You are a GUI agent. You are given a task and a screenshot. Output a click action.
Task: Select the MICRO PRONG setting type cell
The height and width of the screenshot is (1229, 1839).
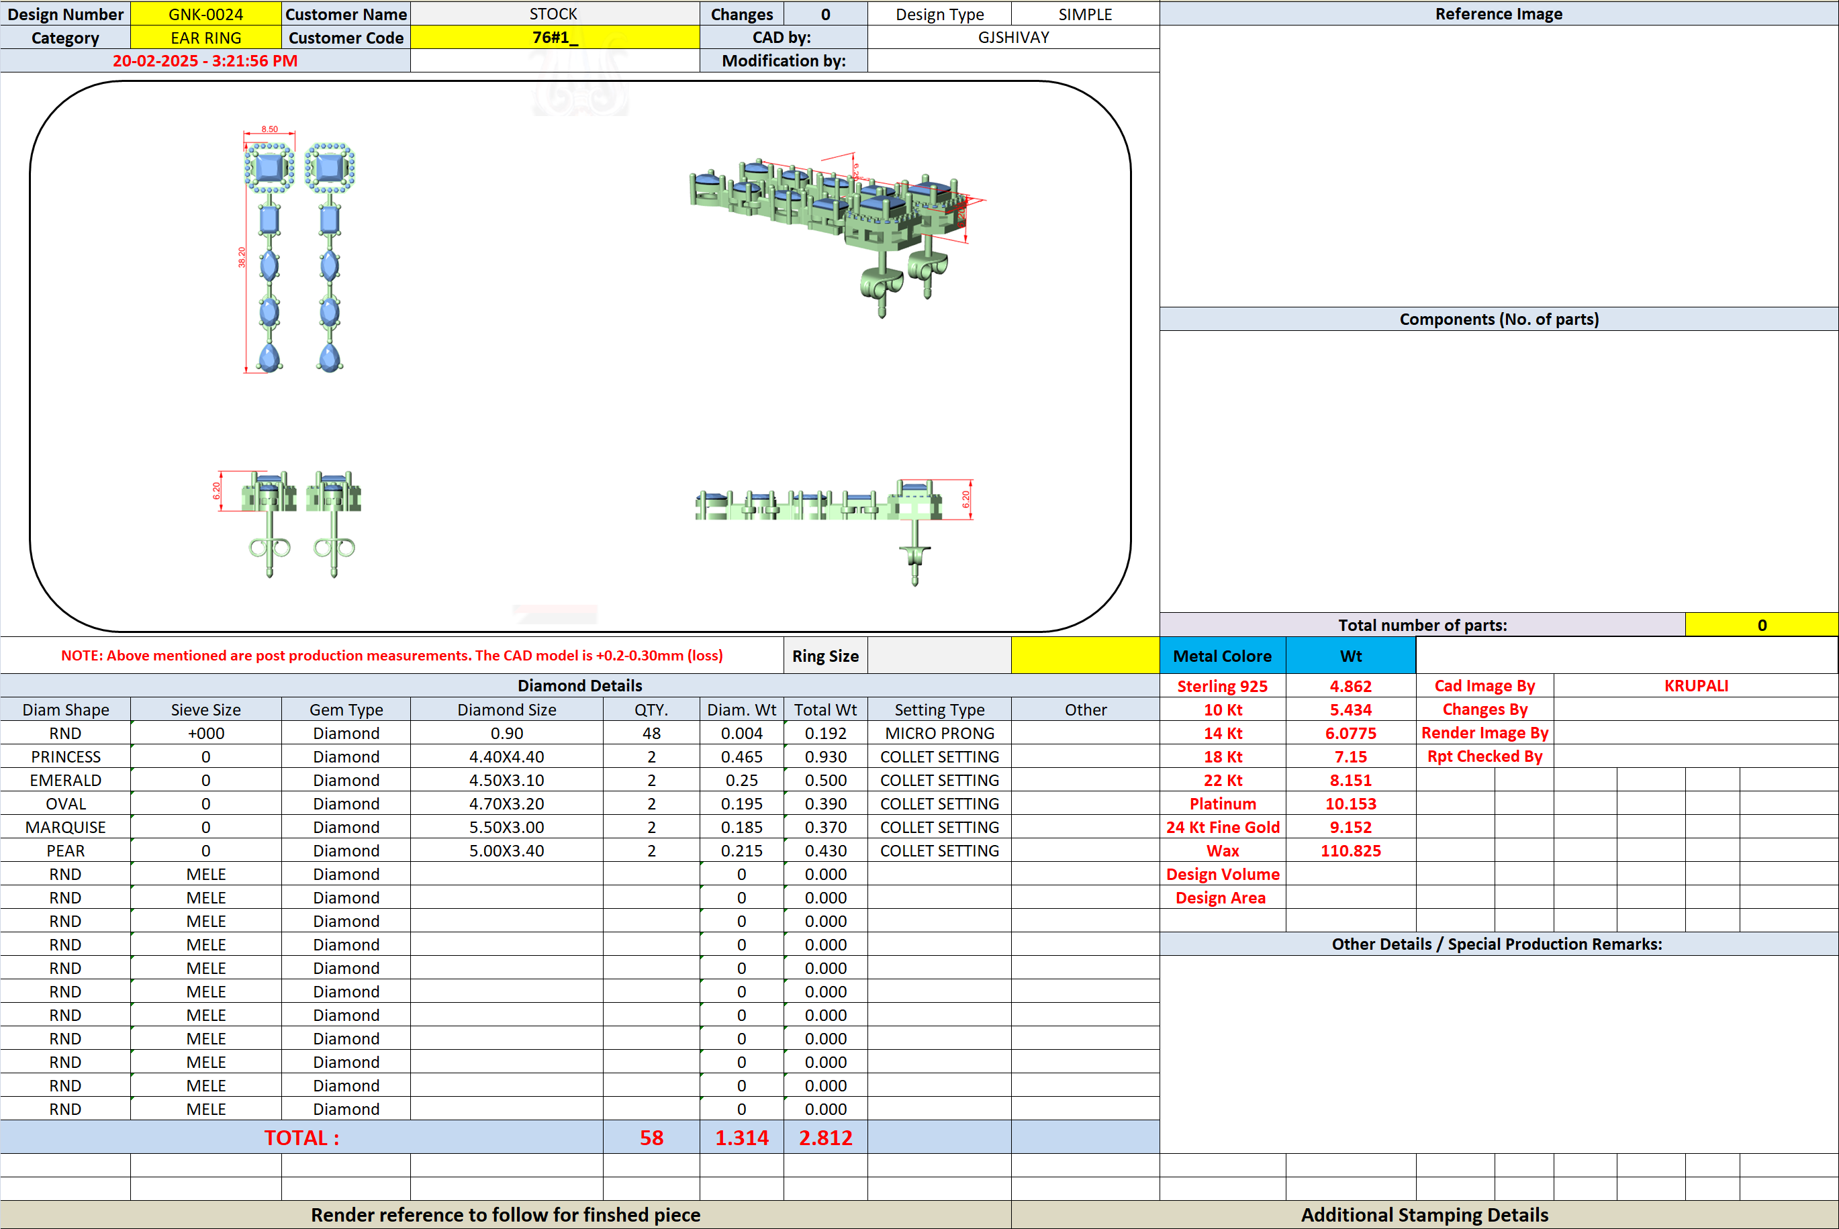tap(939, 733)
